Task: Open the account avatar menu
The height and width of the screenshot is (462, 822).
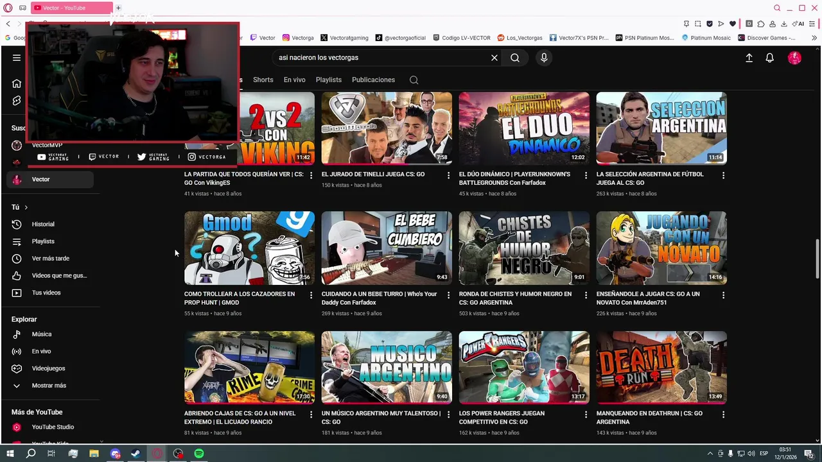Action: pyautogui.click(x=794, y=58)
